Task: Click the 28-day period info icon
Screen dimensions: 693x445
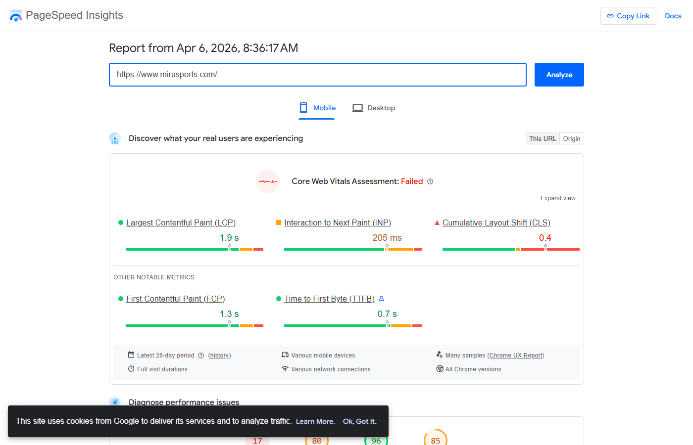Action: click(x=201, y=356)
